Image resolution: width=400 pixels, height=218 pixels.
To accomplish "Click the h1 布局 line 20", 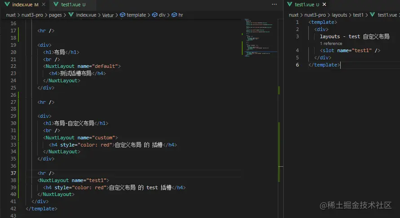I will coord(61,52).
